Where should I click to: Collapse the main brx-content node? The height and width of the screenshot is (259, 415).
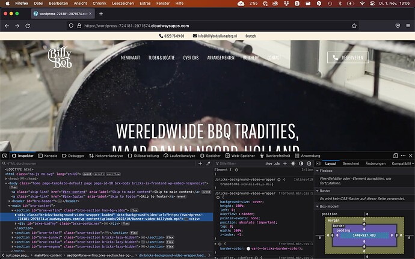9,206
